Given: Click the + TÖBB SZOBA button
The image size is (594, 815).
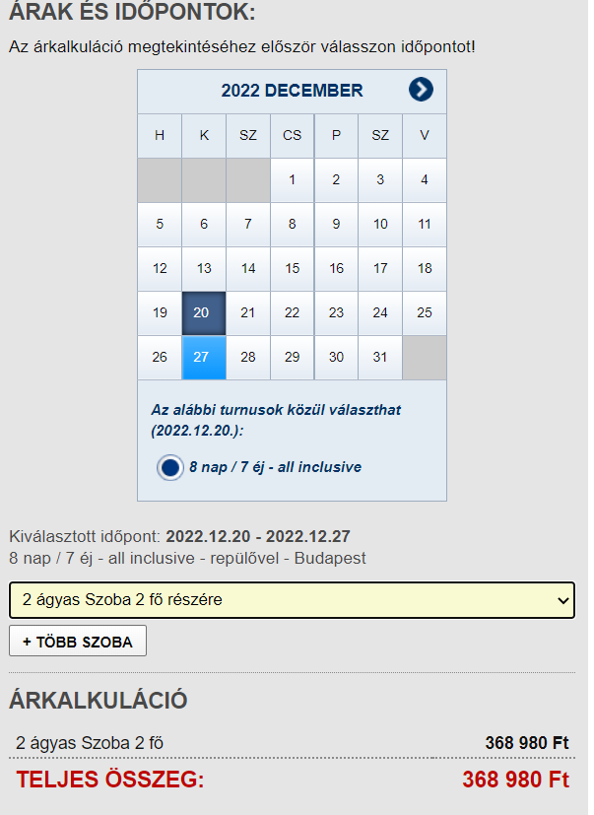Looking at the screenshot, I should [x=78, y=641].
